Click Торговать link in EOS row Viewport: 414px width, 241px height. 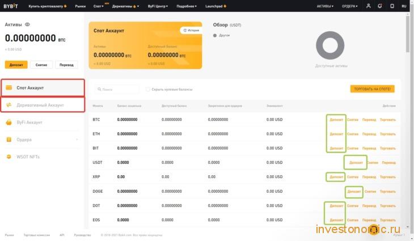pyautogui.click(x=387, y=220)
